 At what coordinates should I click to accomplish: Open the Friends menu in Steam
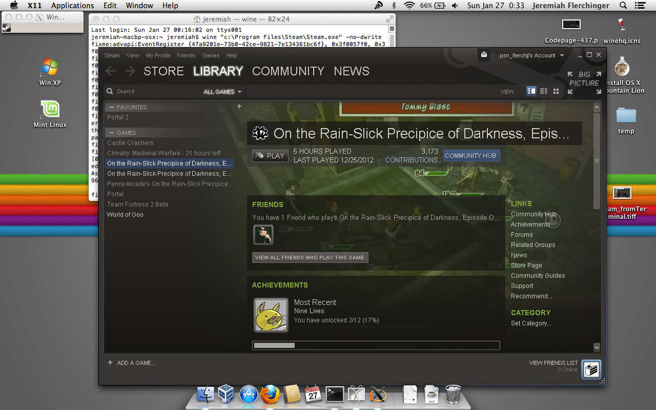pyautogui.click(x=186, y=55)
